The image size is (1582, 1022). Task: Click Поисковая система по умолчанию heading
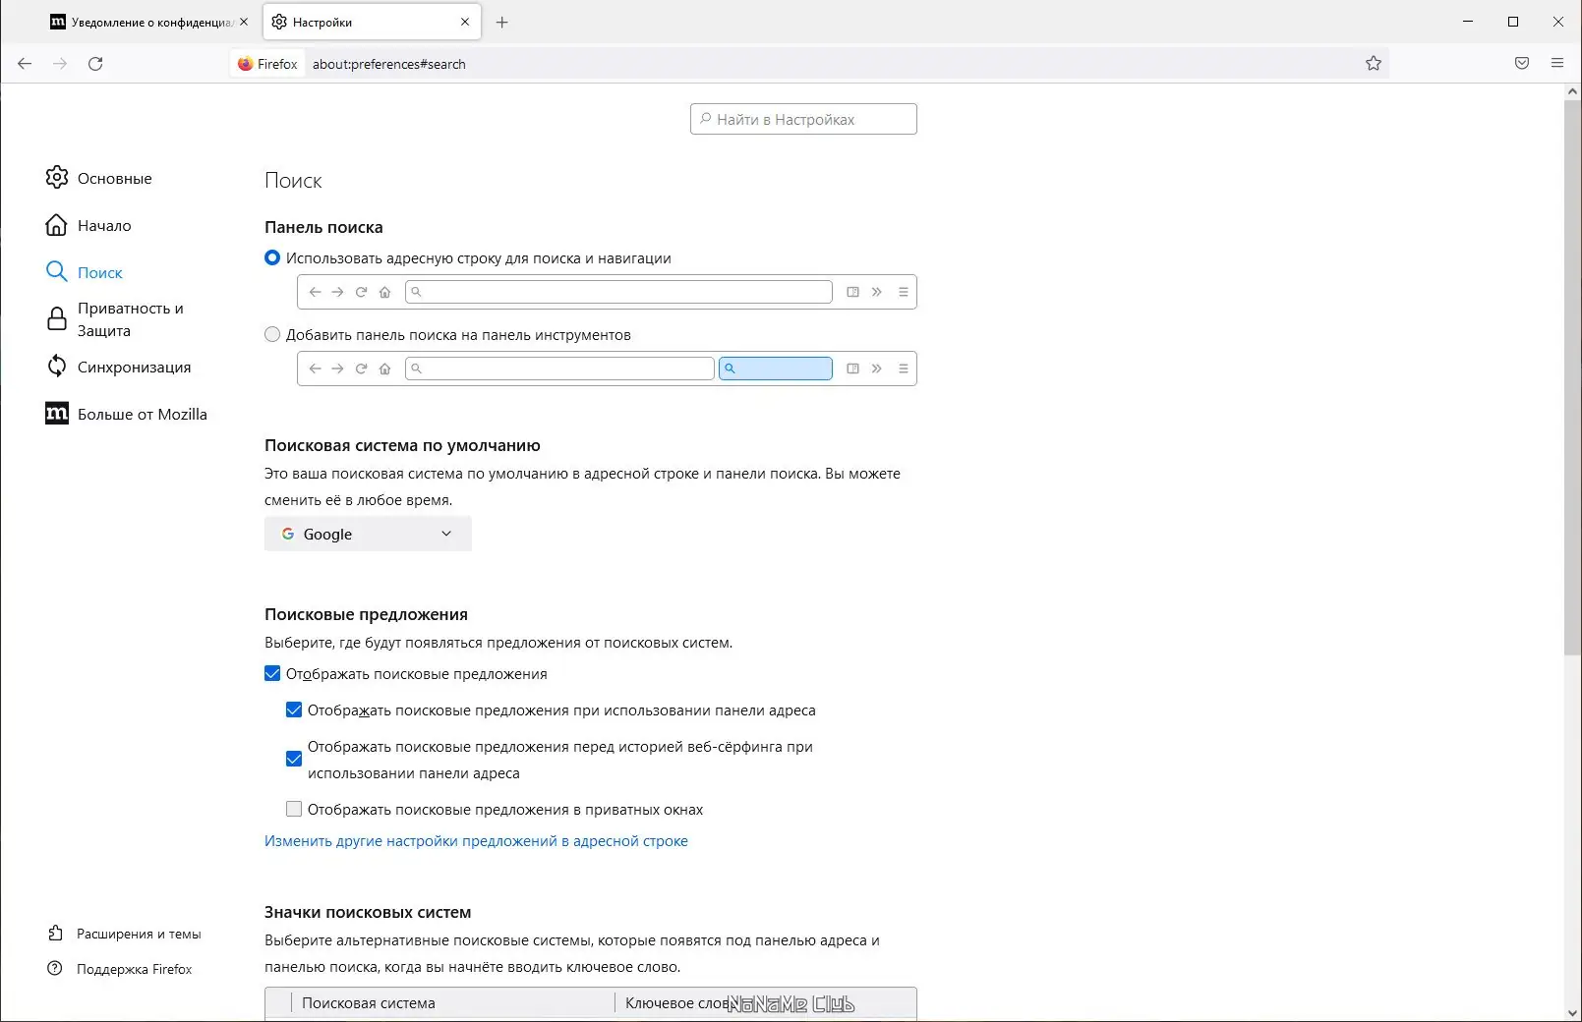tap(402, 445)
